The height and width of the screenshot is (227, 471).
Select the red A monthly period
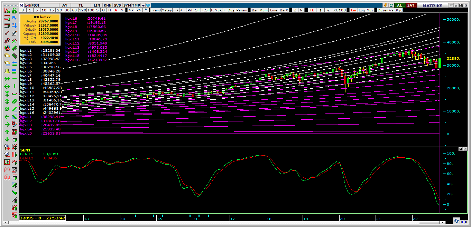[116, 10]
